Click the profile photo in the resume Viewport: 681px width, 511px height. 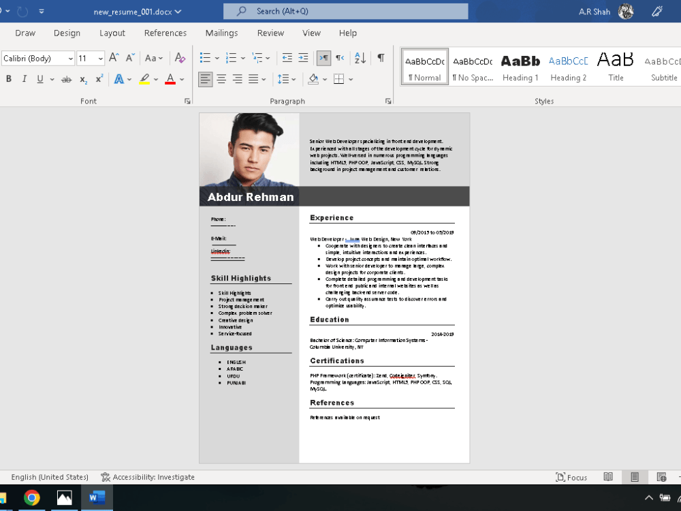[249, 150]
